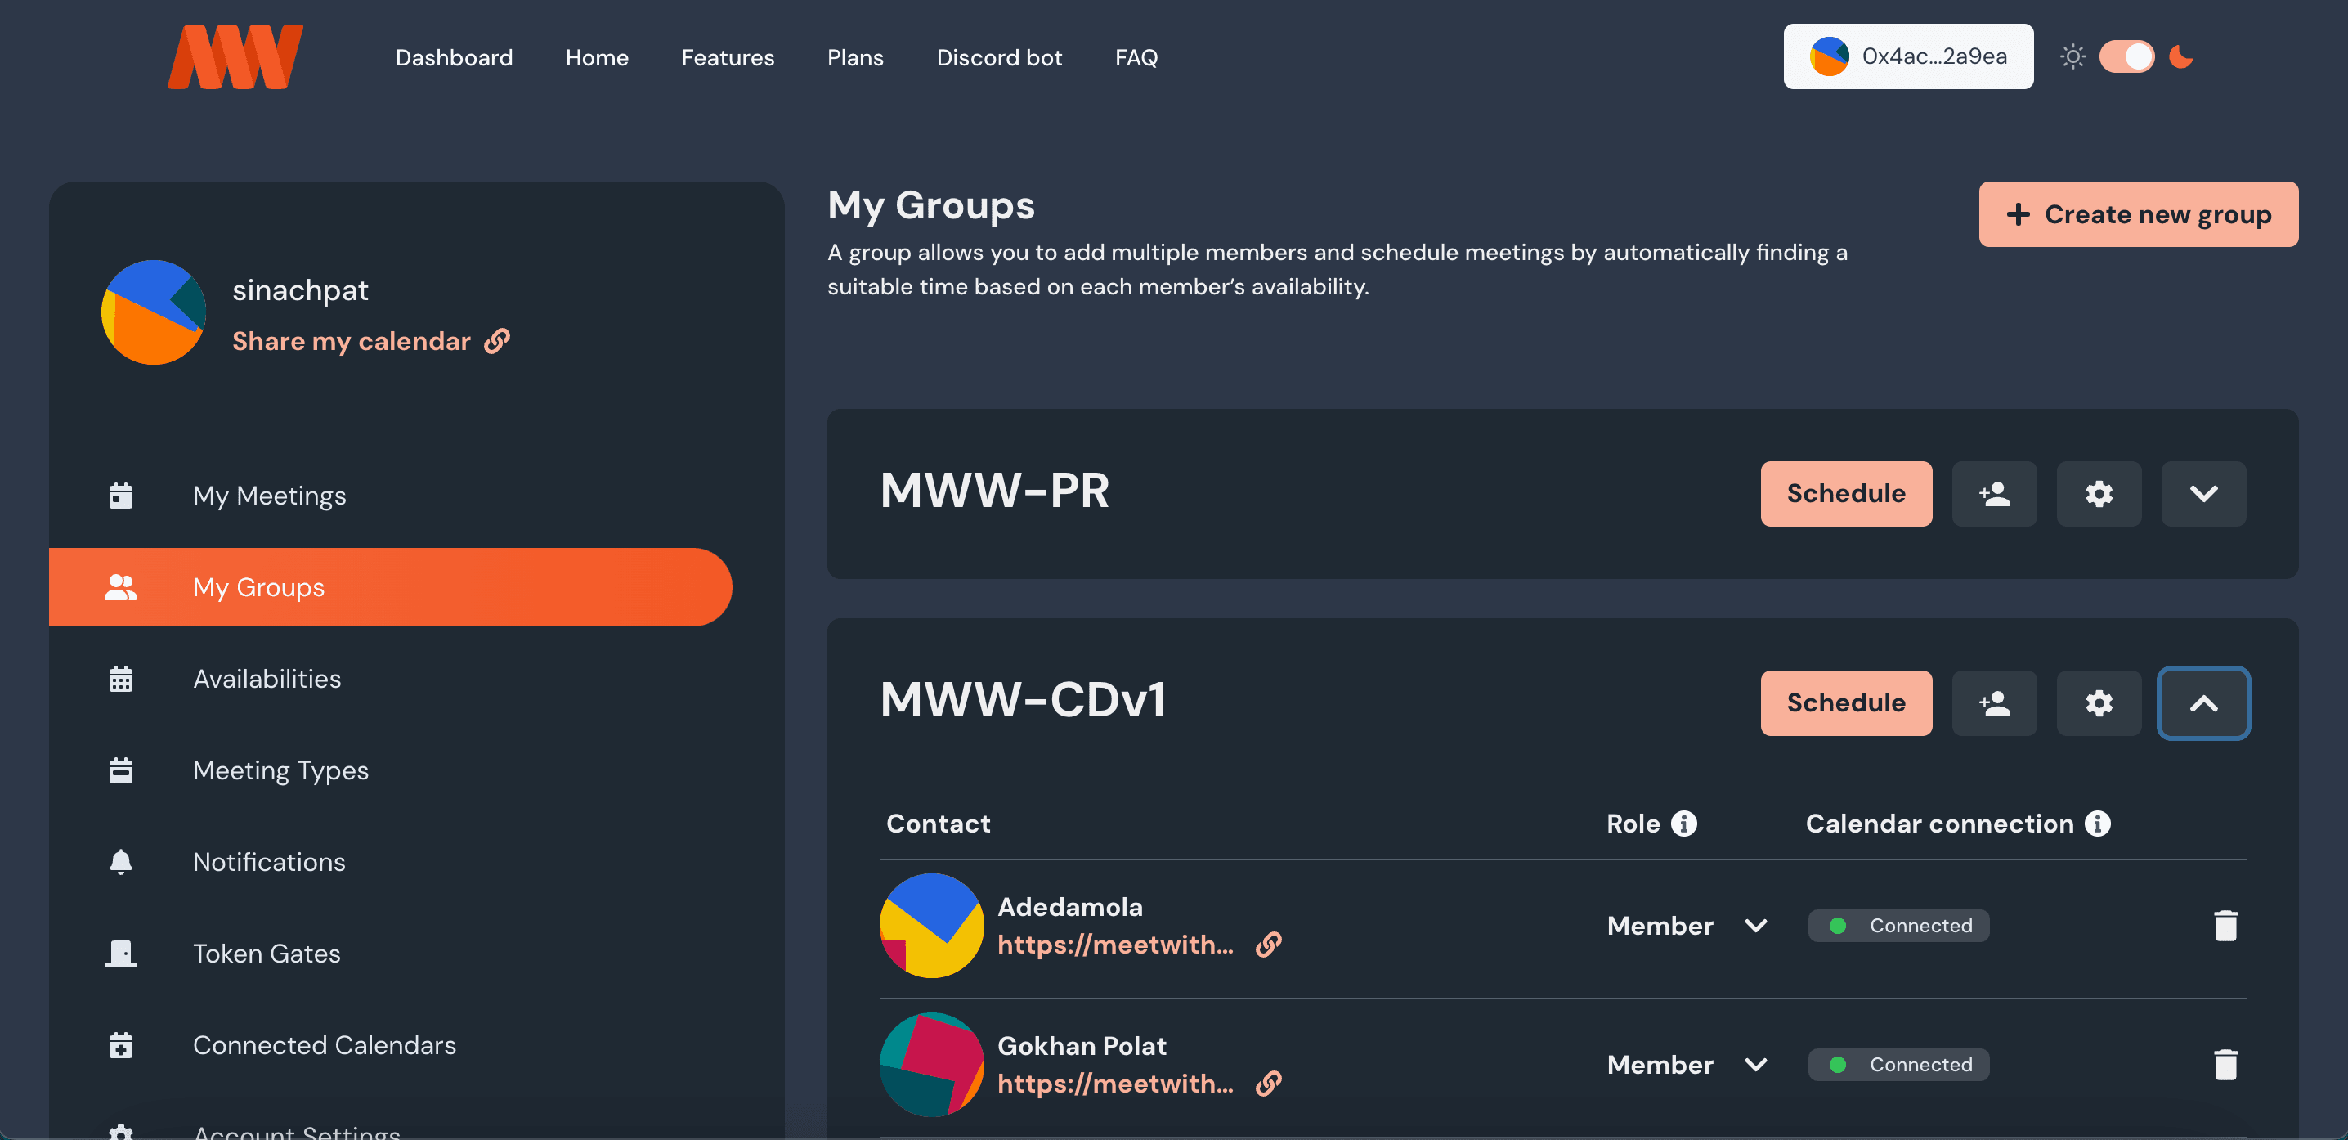
Task: Click Schedule button for MWW-PR
Action: (x=1846, y=493)
